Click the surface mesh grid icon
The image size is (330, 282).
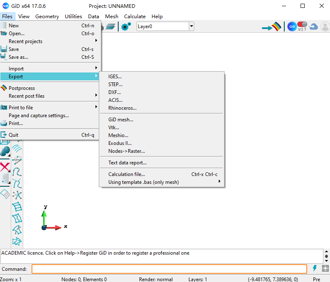(x=5, y=194)
